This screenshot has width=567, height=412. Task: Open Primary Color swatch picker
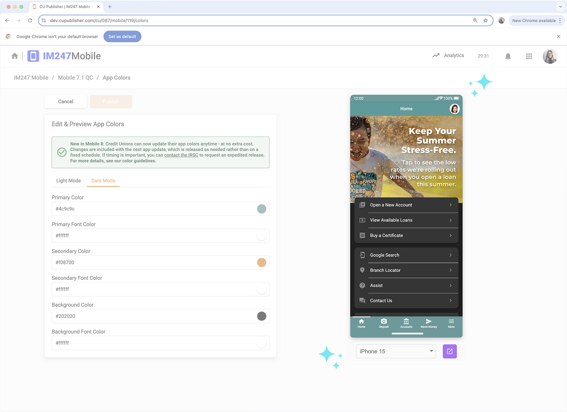pyautogui.click(x=262, y=209)
